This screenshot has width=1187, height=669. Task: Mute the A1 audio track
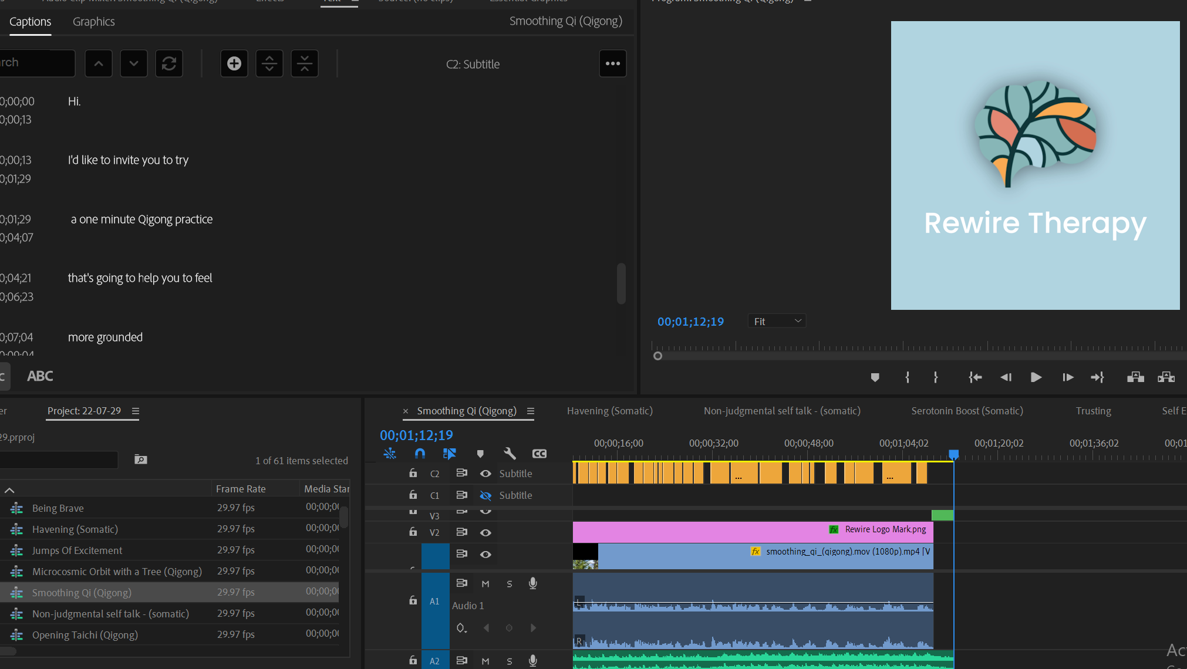(x=485, y=584)
